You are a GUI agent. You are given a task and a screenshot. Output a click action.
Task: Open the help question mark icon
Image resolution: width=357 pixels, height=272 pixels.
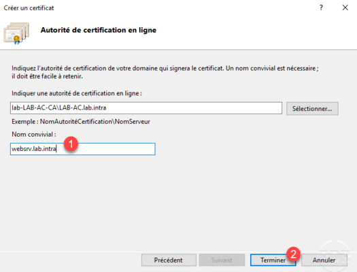click(x=321, y=7)
